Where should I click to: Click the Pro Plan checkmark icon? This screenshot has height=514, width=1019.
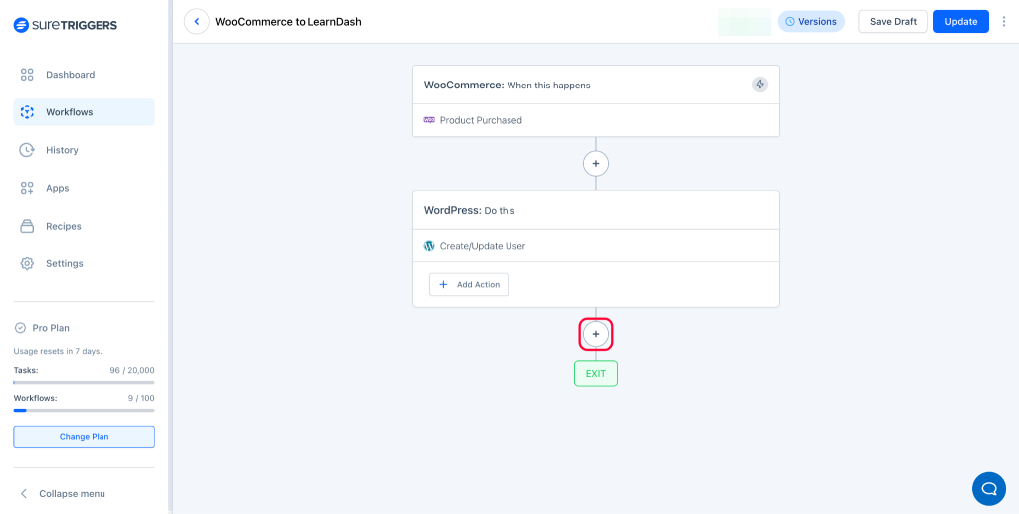pyautogui.click(x=20, y=328)
